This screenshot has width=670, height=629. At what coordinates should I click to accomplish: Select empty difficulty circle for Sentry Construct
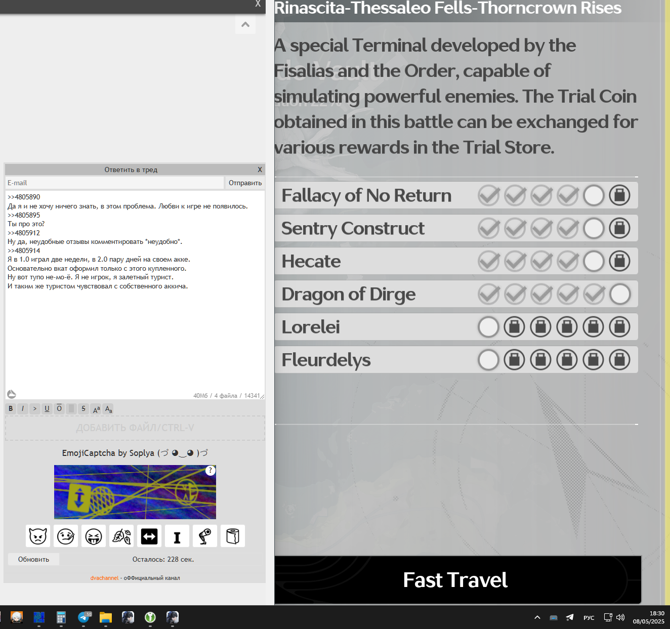point(594,228)
